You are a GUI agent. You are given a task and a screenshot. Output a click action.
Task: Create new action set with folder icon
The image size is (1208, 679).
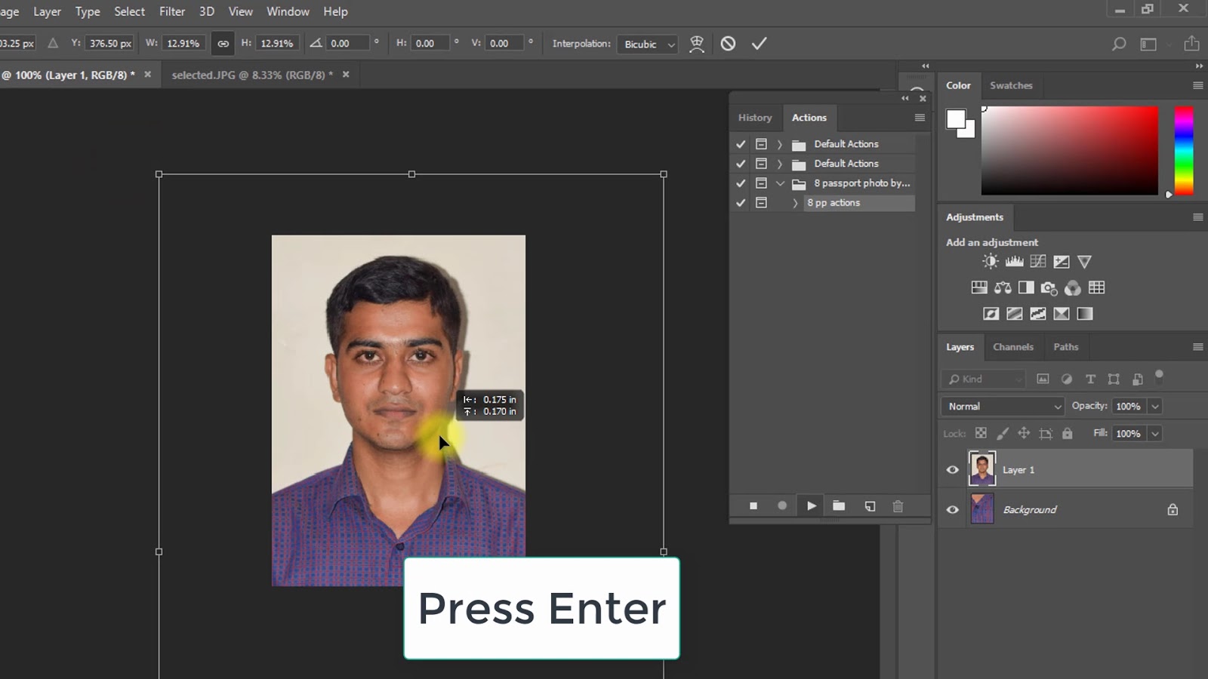pyautogui.click(x=839, y=506)
